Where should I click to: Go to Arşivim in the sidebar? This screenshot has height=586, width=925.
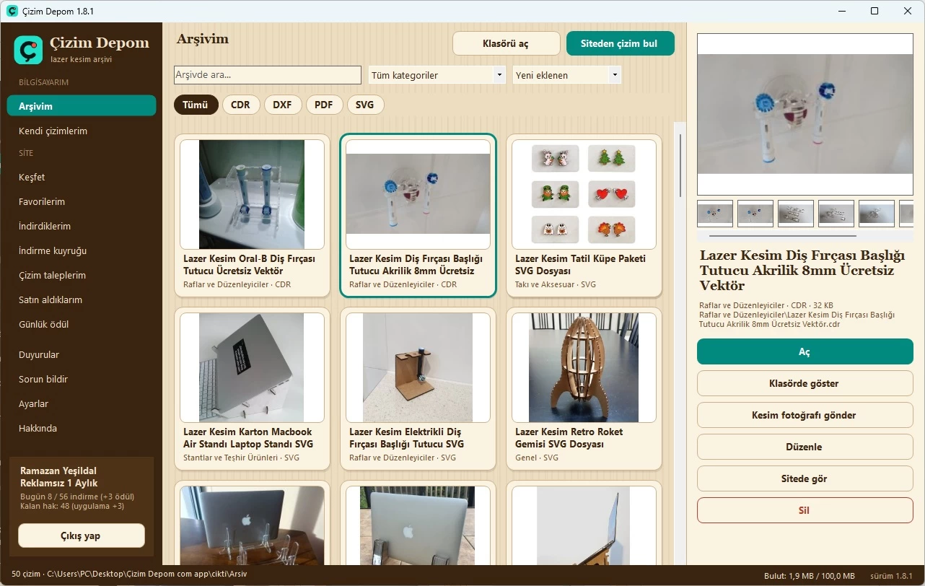pyautogui.click(x=82, y=106)
